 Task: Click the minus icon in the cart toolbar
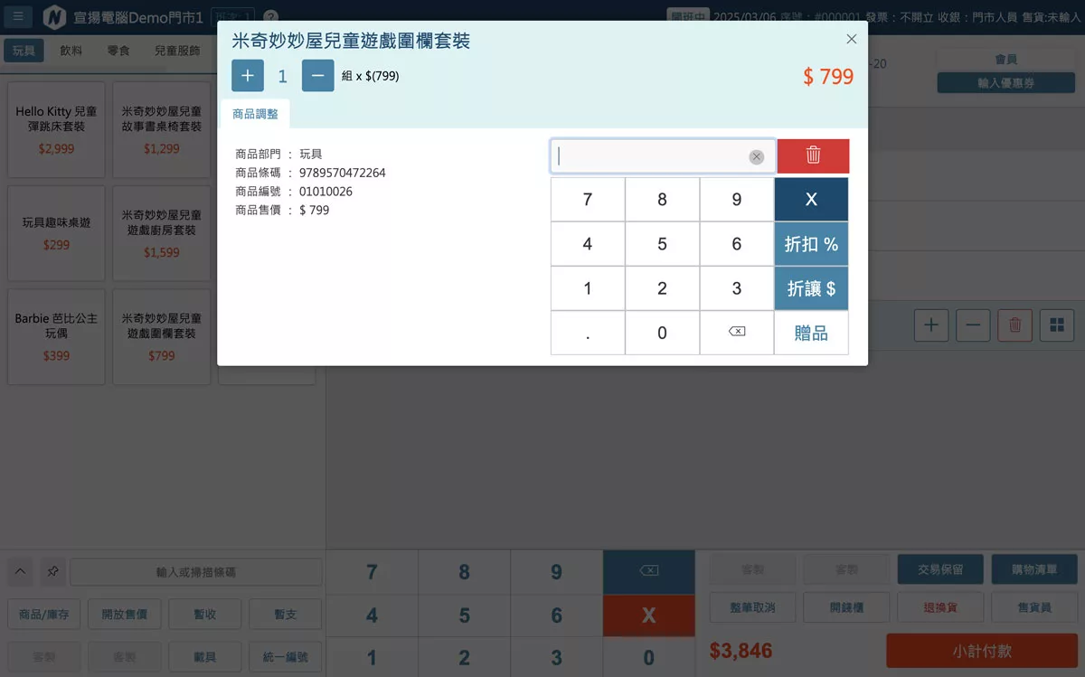(973, 324)
